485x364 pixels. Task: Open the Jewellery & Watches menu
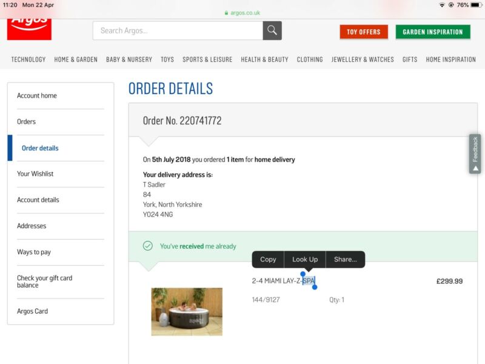click(x=363, y=59)
